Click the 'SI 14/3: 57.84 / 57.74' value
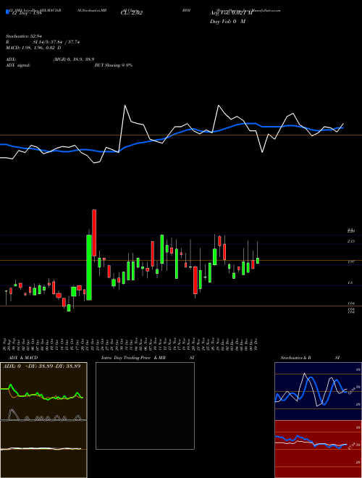 click(56, 42)
